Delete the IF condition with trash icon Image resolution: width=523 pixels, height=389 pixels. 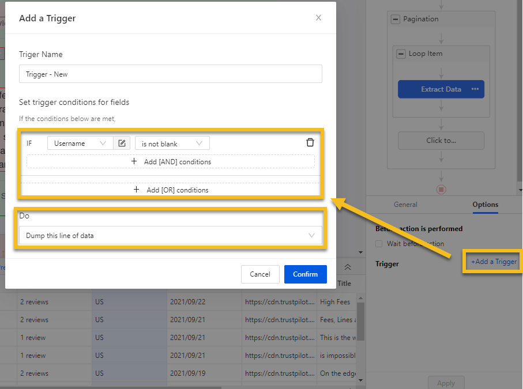coord(310,143)
